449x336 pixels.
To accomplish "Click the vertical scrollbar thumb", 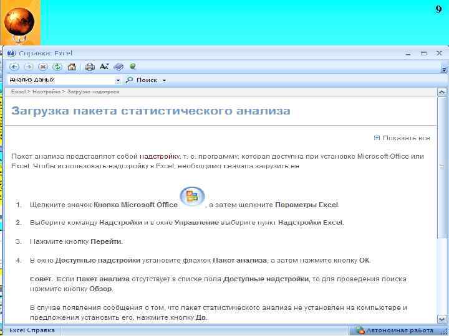I will click(442, 167).
